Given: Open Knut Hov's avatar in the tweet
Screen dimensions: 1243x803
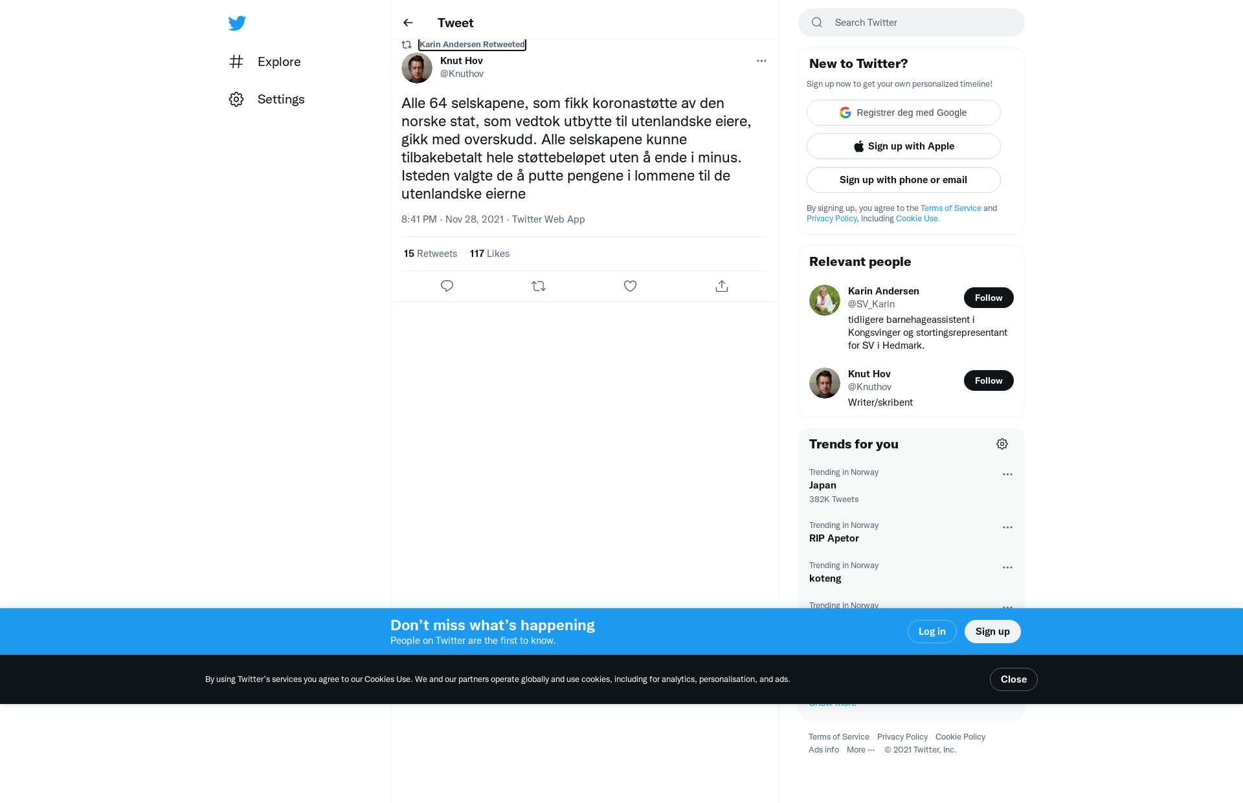Looking at the screenshot, I should (x=417, y=68).
